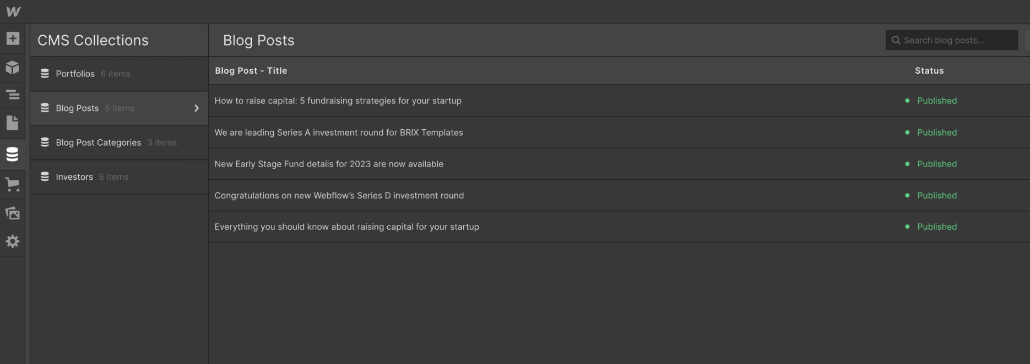Open 'We are leading Series A' post
The width and height of the screenshot is (1030, 364).
tap(339, 133)
